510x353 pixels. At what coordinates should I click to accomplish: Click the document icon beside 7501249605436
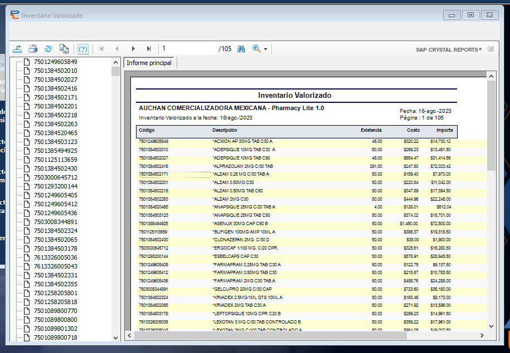pos(27,213)
